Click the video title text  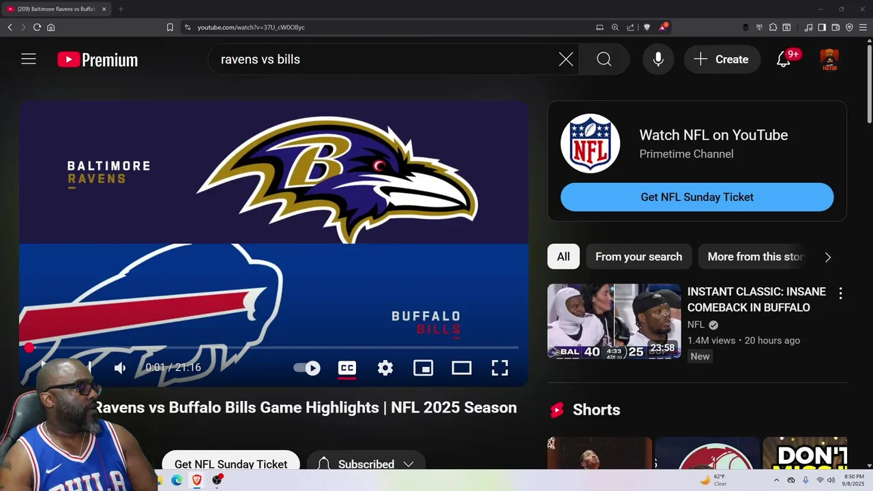306,408
